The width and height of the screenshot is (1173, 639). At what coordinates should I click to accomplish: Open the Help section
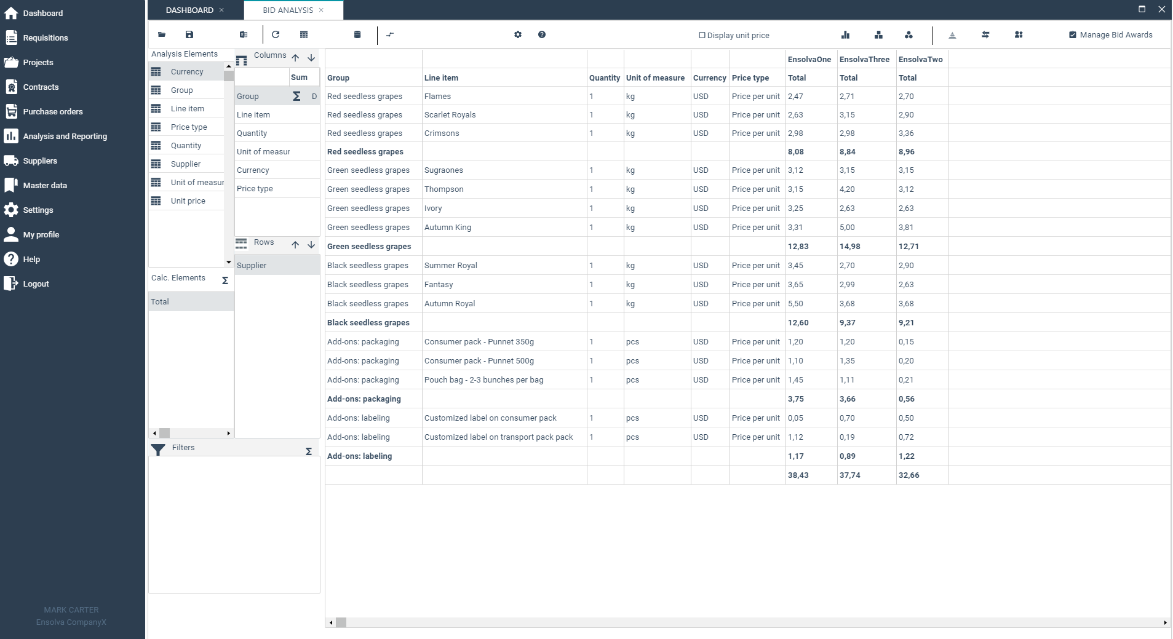tap(30, 259)
